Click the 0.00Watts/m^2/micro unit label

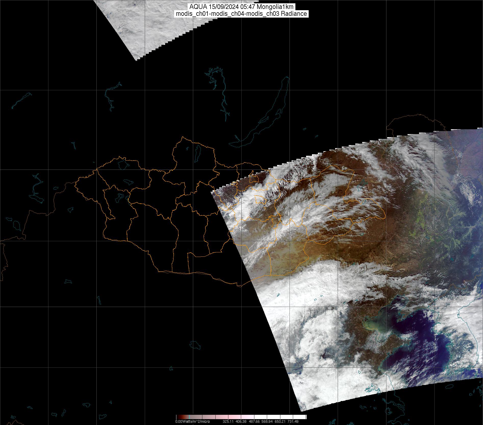192,421
